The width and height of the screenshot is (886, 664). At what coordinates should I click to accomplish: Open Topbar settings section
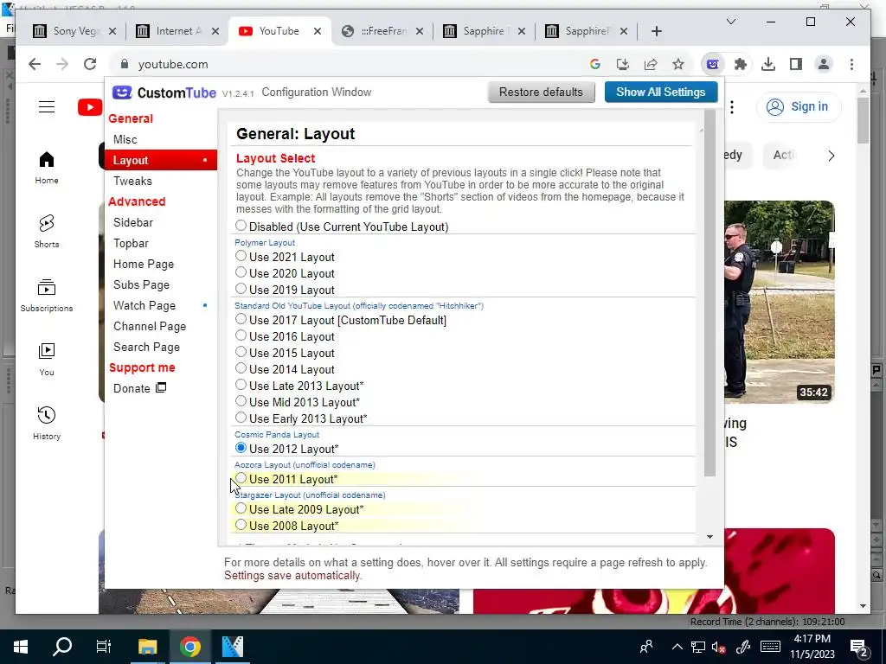point(131,243)
